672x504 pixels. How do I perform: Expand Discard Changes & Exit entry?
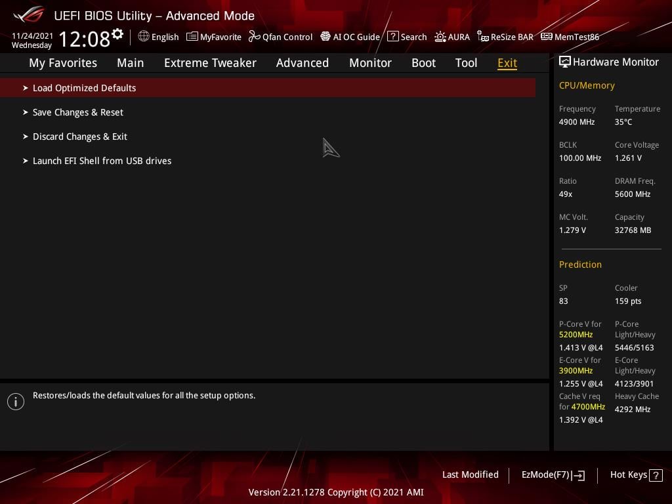tap(268, 136)
